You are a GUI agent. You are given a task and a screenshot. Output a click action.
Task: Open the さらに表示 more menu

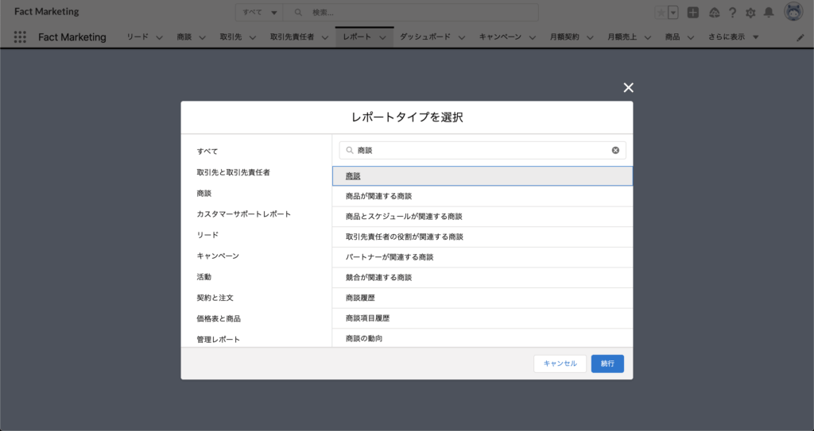(733, 37)
